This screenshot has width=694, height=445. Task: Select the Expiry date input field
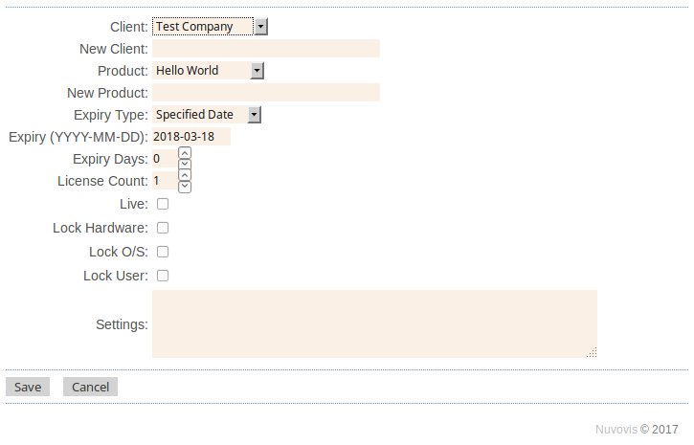190,137
